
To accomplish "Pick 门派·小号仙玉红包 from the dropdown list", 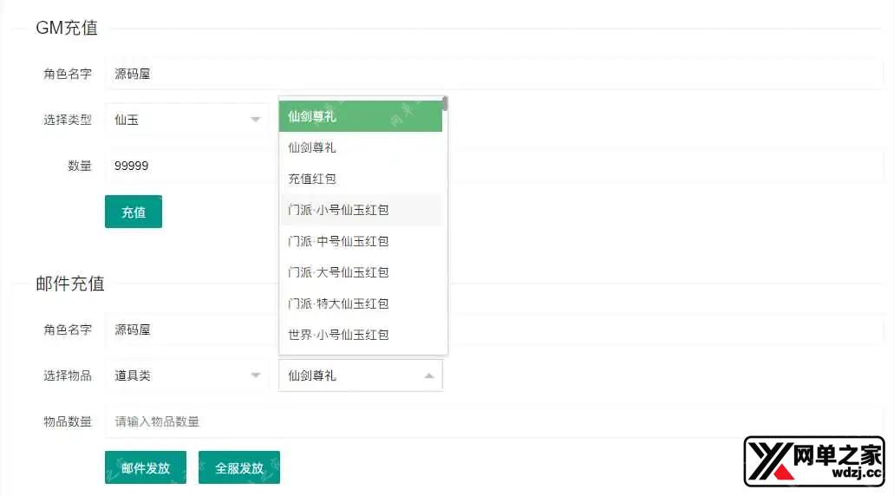I will [x=360, y=210].
